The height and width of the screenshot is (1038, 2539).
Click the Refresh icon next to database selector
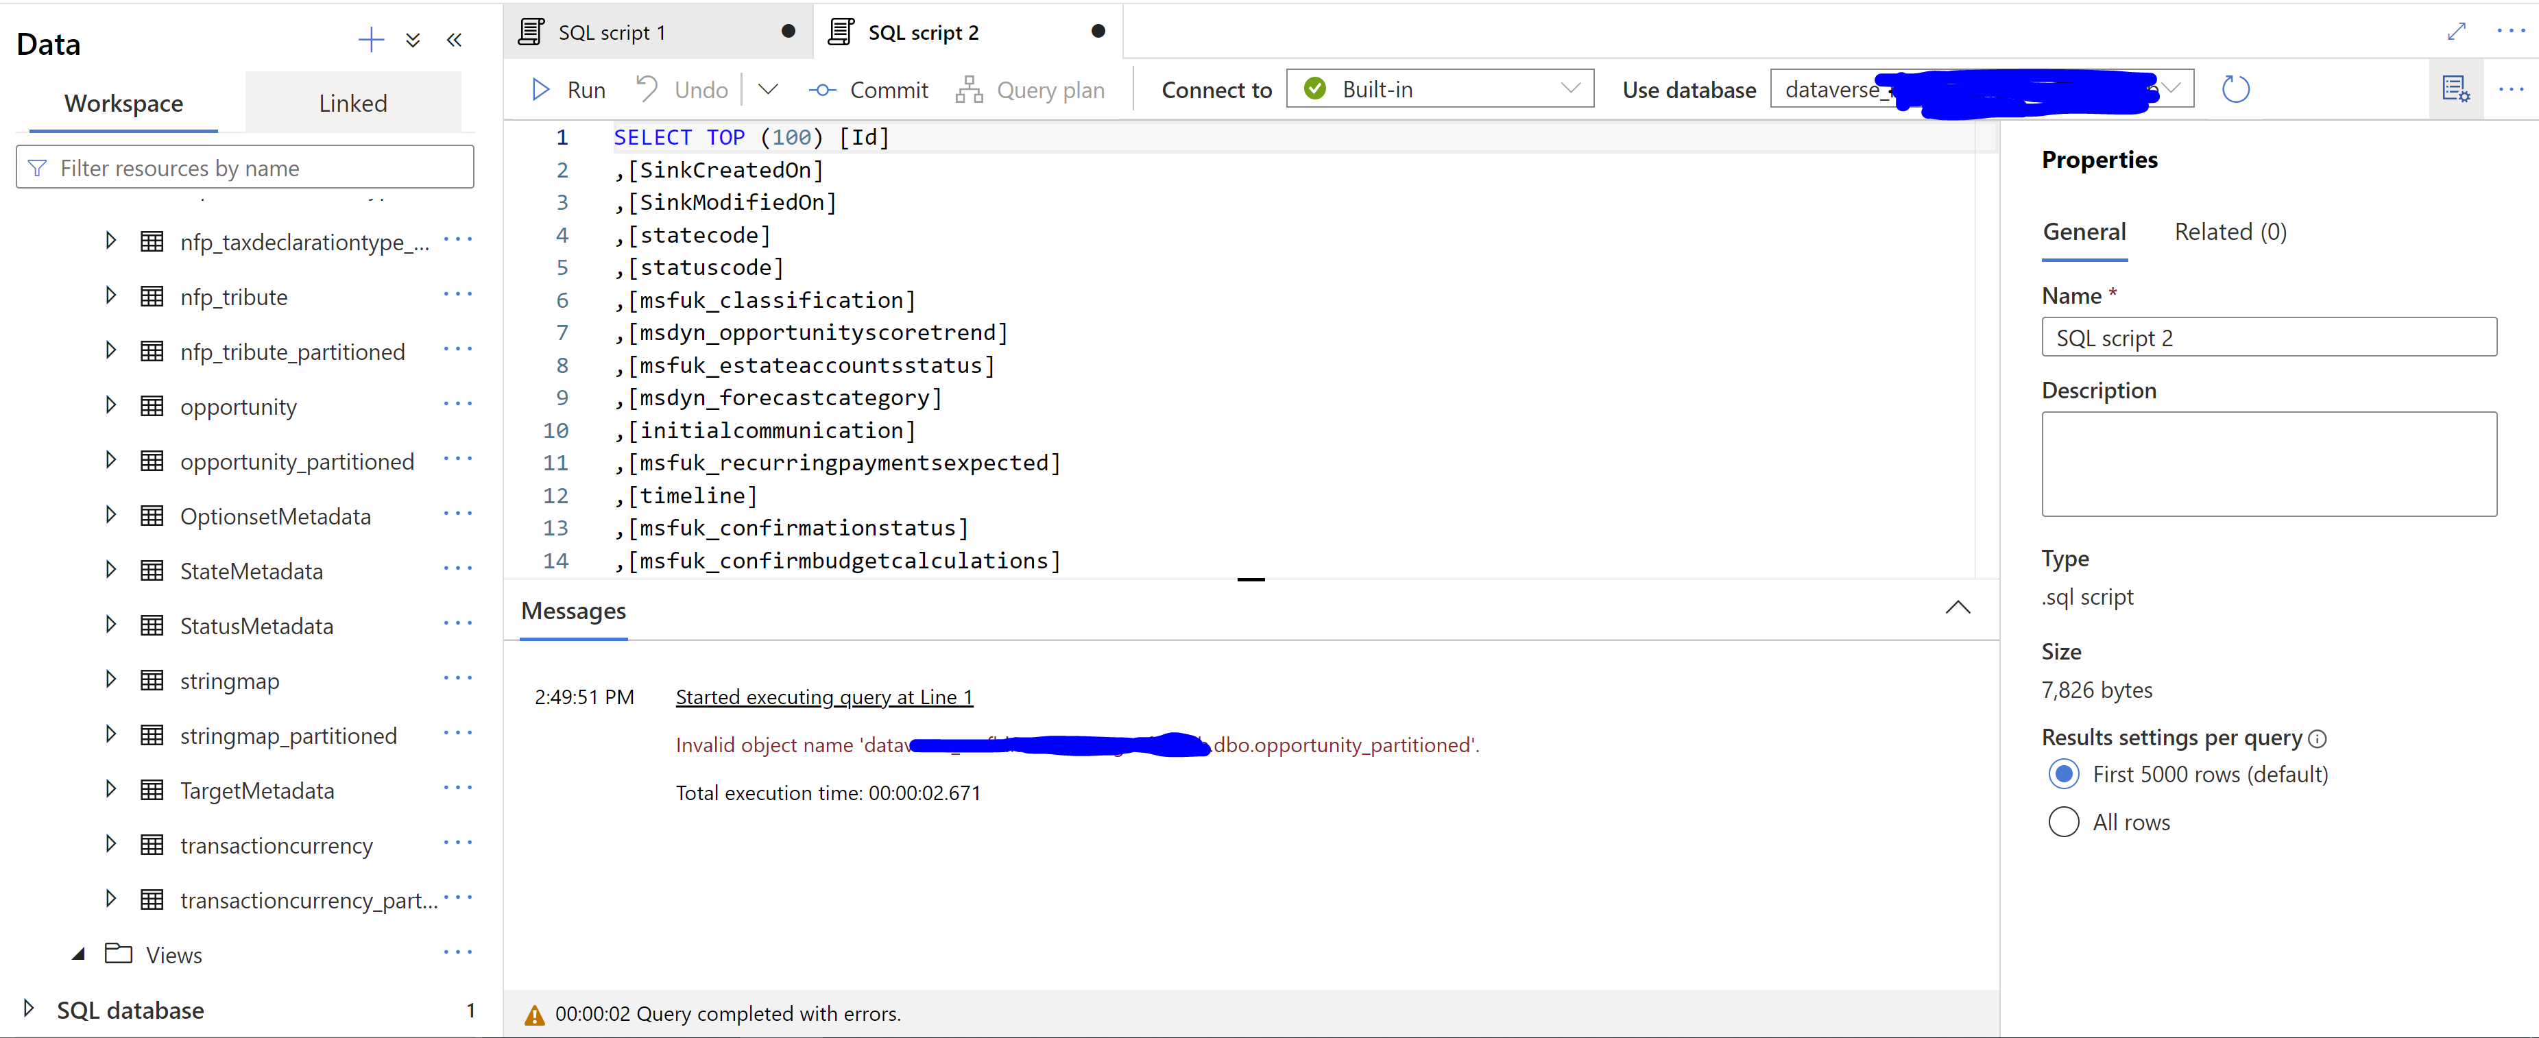tap(2235, 89)
